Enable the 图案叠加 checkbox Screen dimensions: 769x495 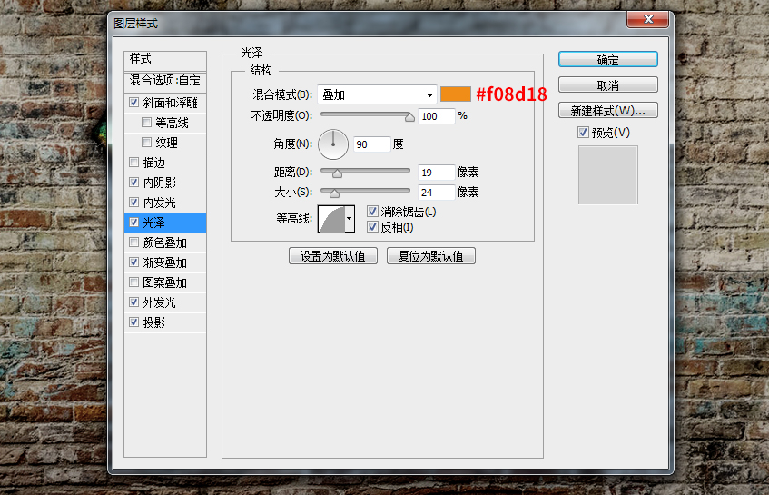pyautogui.click(x=133, y=282)
